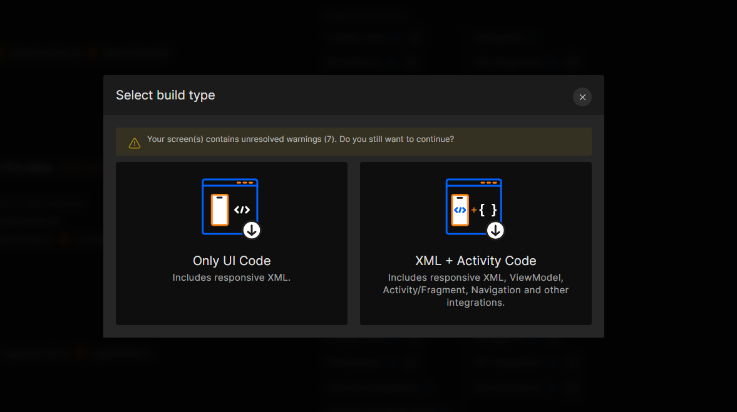Click orange window dots in XML + Activity icon
Image resolution: width=737 pixels, height=412 pixels.
(490, 183)
